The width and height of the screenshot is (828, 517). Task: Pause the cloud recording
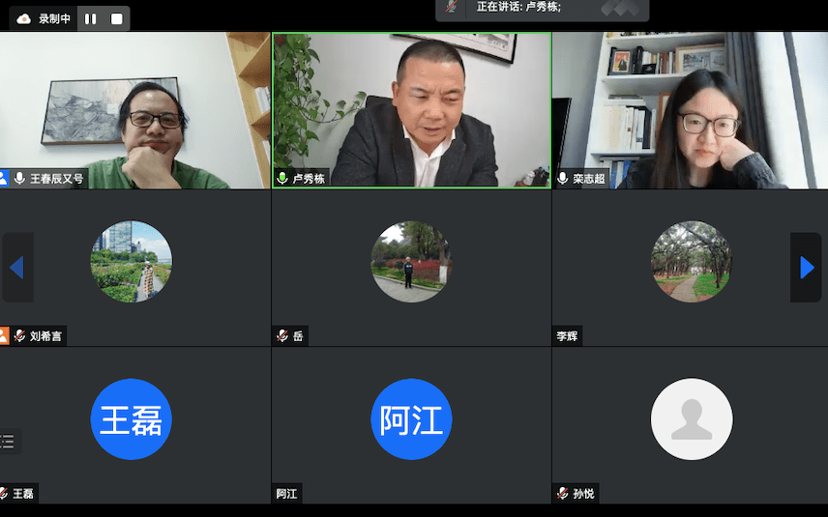90,19
